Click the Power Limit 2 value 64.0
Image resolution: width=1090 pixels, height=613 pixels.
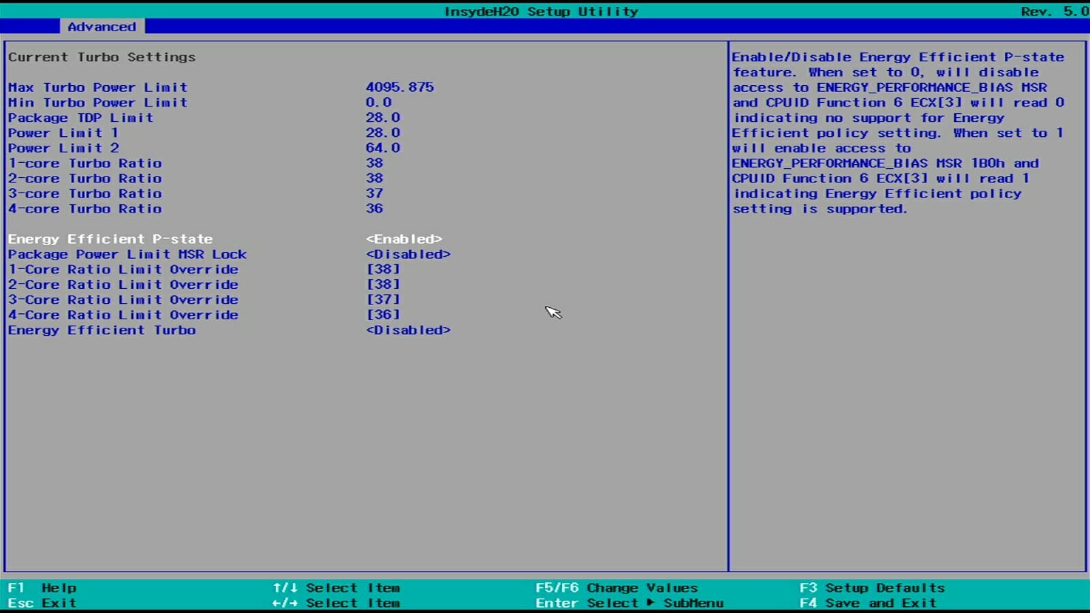[383, 148]
